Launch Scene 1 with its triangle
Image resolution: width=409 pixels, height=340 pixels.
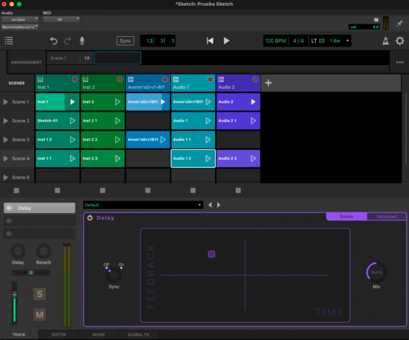pos(6,102)
